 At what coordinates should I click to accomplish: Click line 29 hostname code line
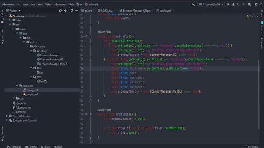click(x=156, y=69)
